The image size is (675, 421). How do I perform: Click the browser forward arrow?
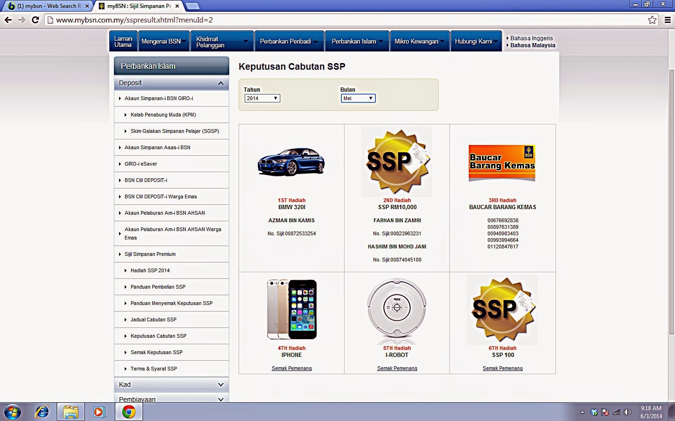point(22,20)
